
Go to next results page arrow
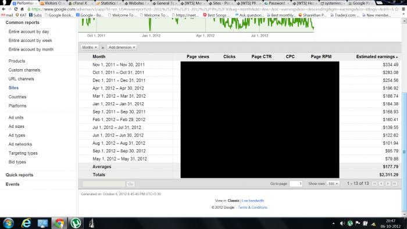click(x=388, y=184)
